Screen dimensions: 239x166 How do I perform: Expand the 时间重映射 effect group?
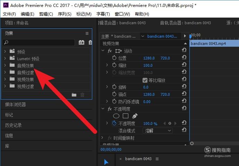tap(102, 138)
